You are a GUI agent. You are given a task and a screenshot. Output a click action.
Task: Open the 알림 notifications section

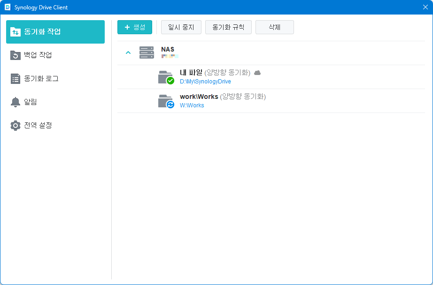(x=55, y=102)
